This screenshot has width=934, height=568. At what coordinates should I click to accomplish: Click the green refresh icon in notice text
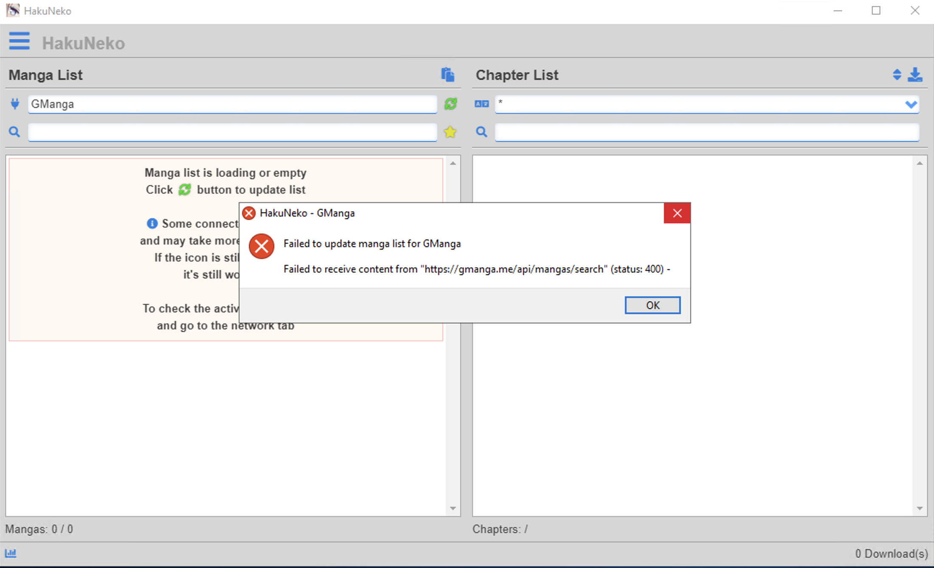click(x=185, y=189)
